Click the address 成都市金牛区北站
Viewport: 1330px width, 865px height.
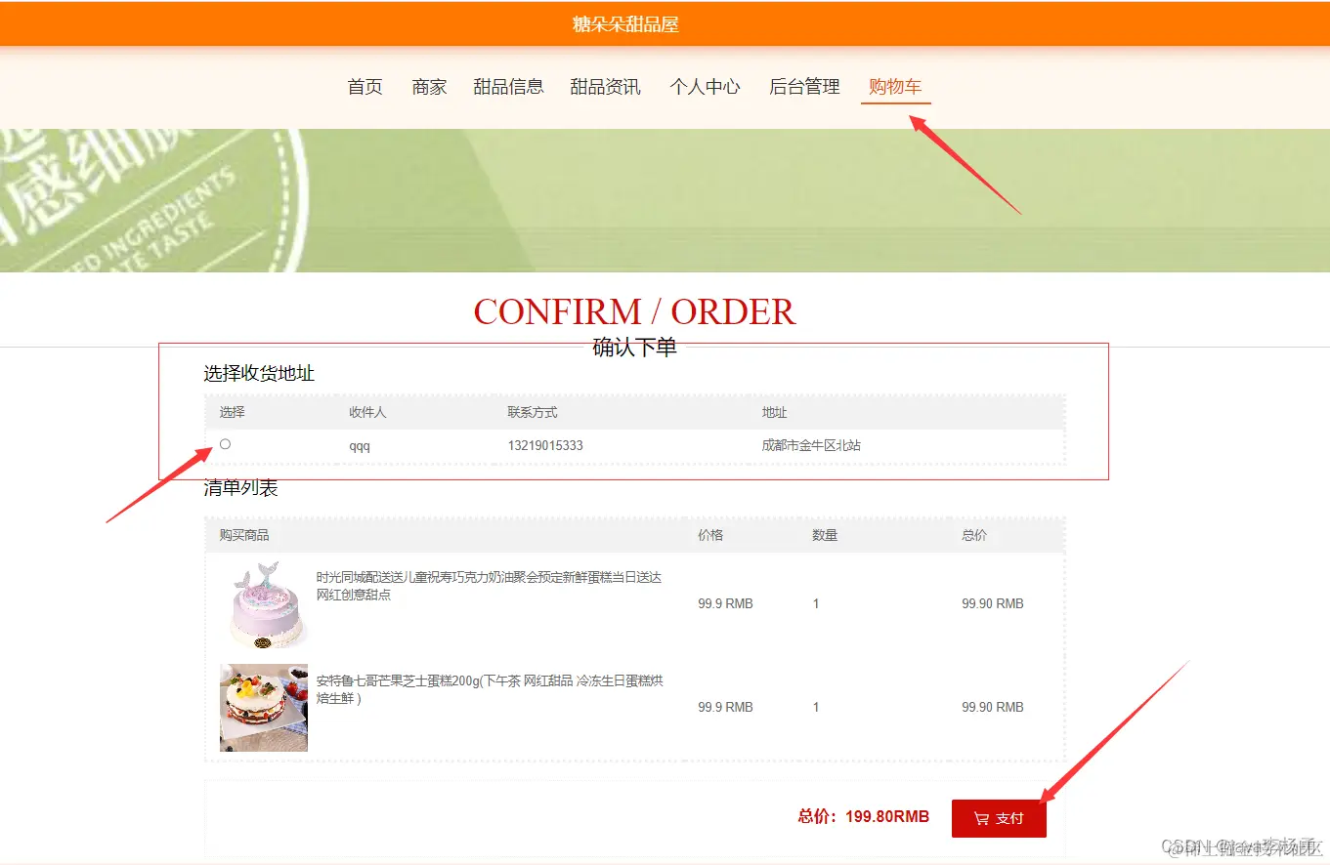pyautogui.click(x=811, y=445)
